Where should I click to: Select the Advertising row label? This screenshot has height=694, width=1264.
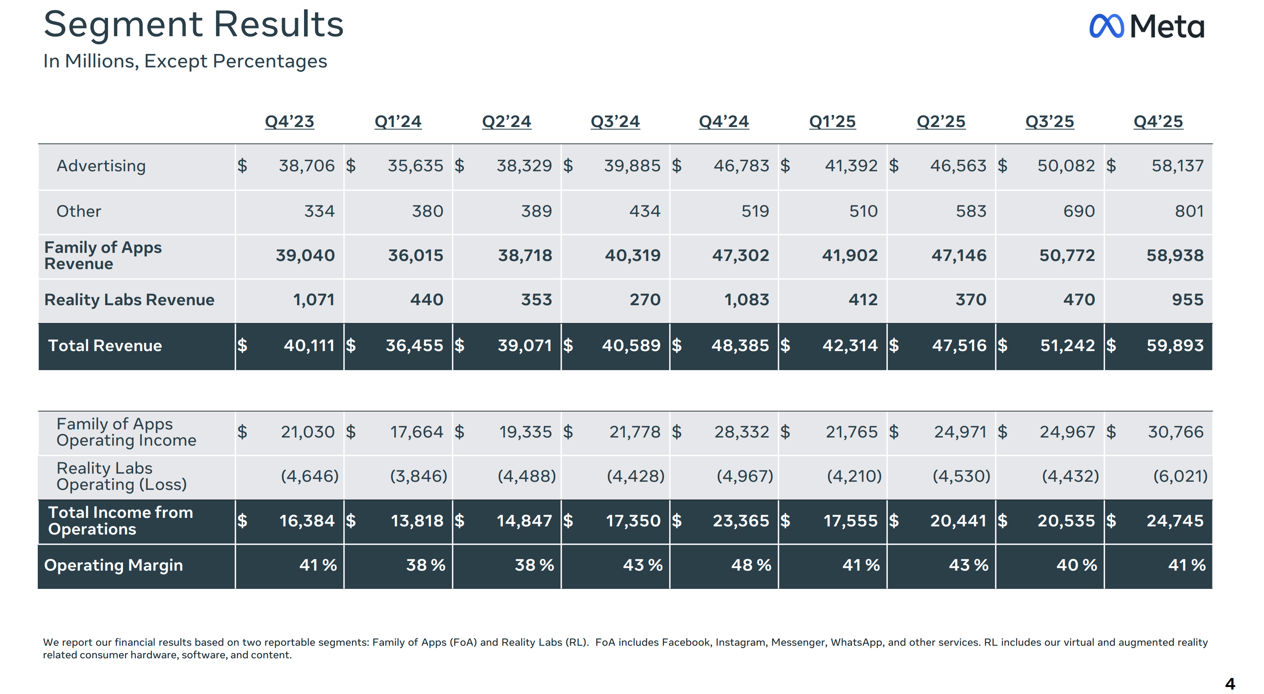[x=101, y=166]
